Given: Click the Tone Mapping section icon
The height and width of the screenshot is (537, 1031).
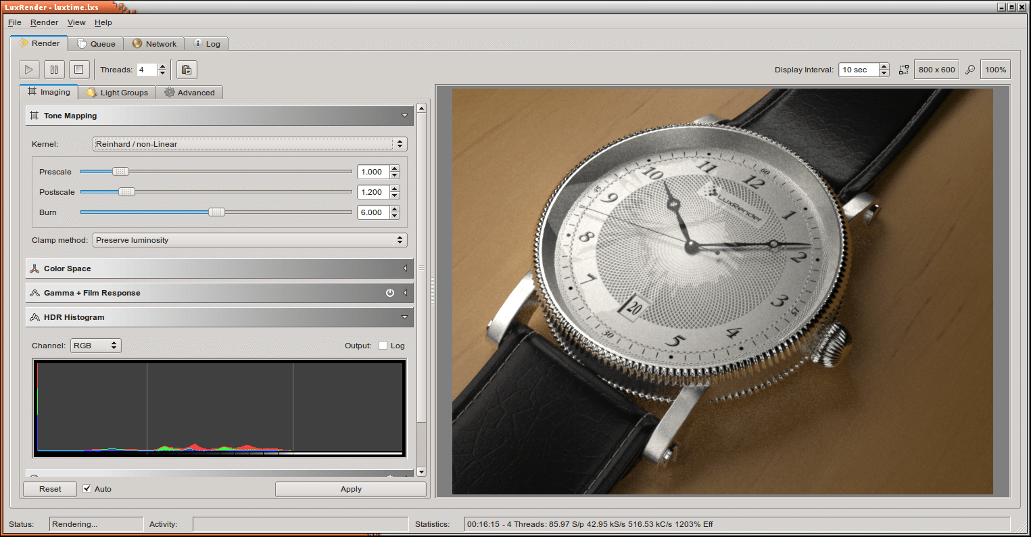Looking at the screenshot, I should [x=34, y=116].
